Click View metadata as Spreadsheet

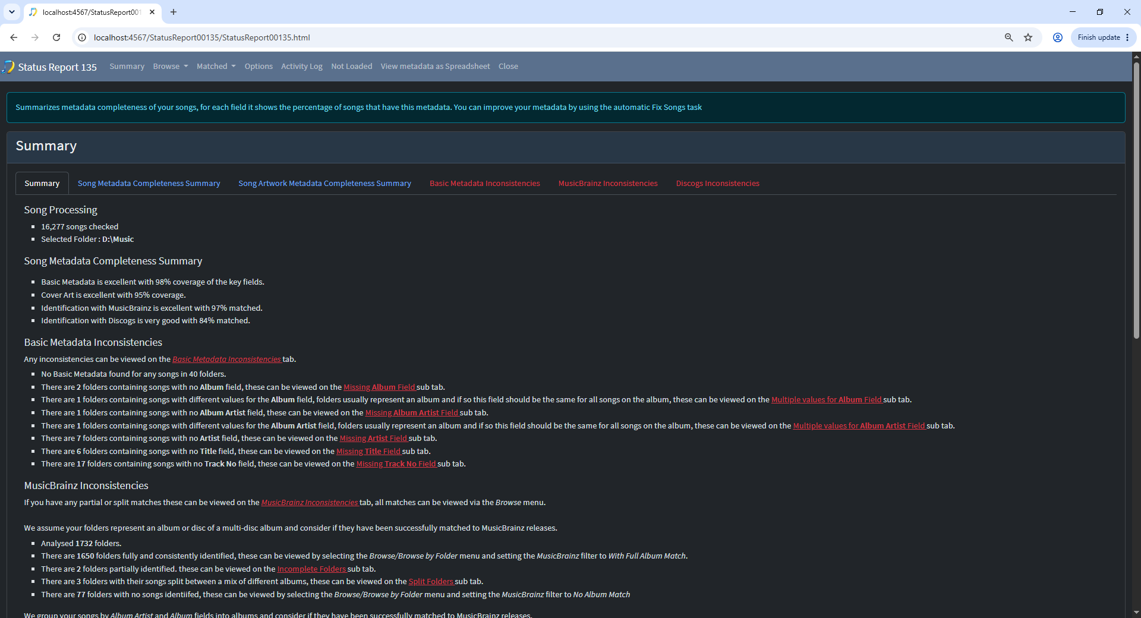436,67
